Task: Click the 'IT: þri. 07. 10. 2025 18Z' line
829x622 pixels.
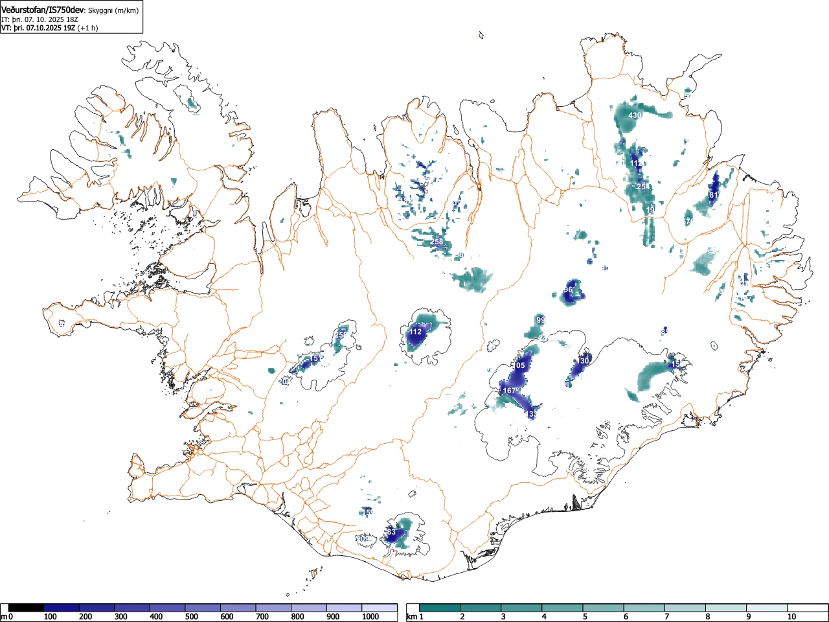Action: (40, 19)
